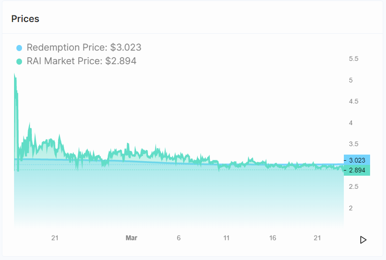The height and width of the screenshot is (260, 386).
Task: Click the 2.5 value on price axis
Action: [x=354, y=186]
